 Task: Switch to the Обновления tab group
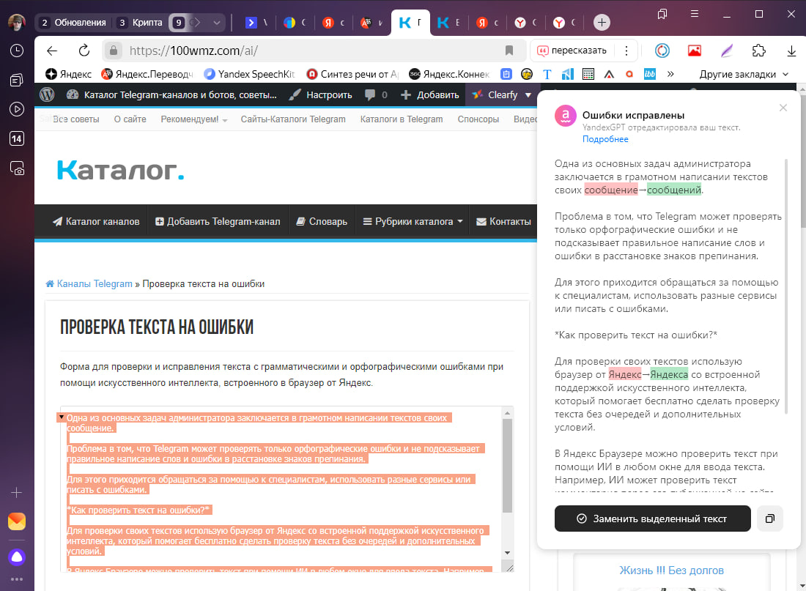point(73,23)
